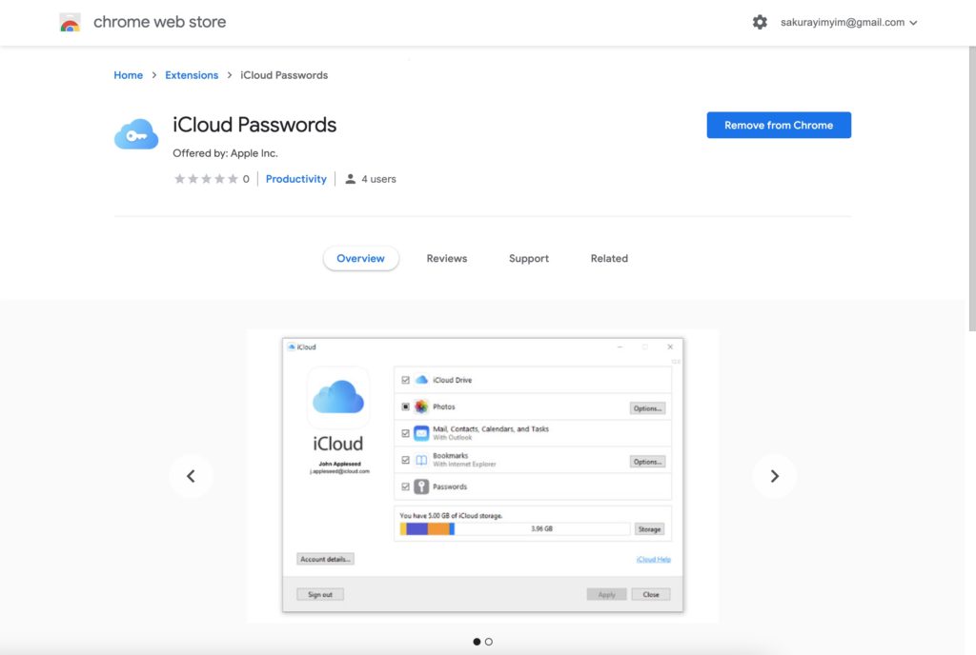Toggle the iCloud Drive checkbox
Viewport: 976px width, 655px height.
coord(406,380)
